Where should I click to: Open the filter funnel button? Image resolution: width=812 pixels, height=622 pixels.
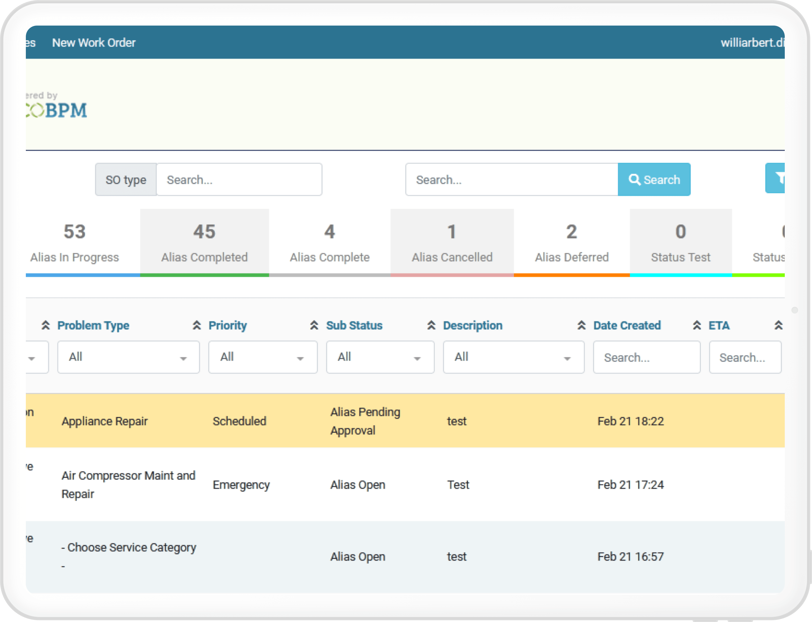pyautogui.click(x=775, y=178)
